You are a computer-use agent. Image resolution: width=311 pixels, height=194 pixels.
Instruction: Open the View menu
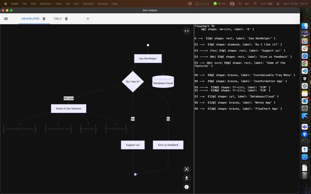(x=59, y=3)
